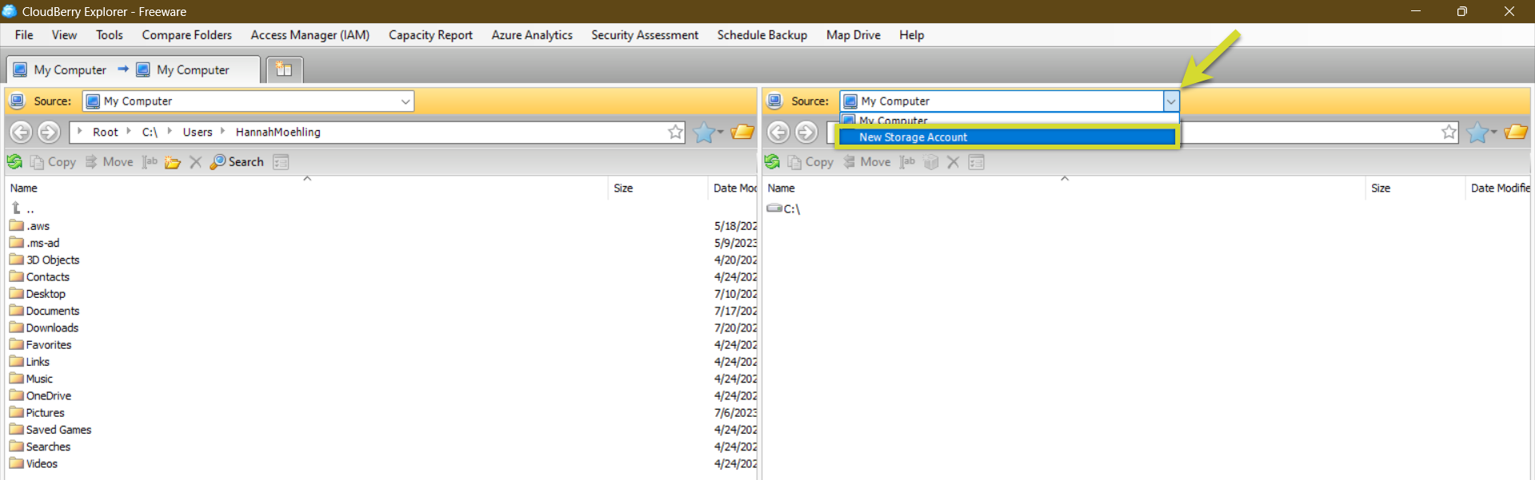Click the right pane delete X icon
This screenshot has height=480, width=1535.
click(x=953, y=162)
